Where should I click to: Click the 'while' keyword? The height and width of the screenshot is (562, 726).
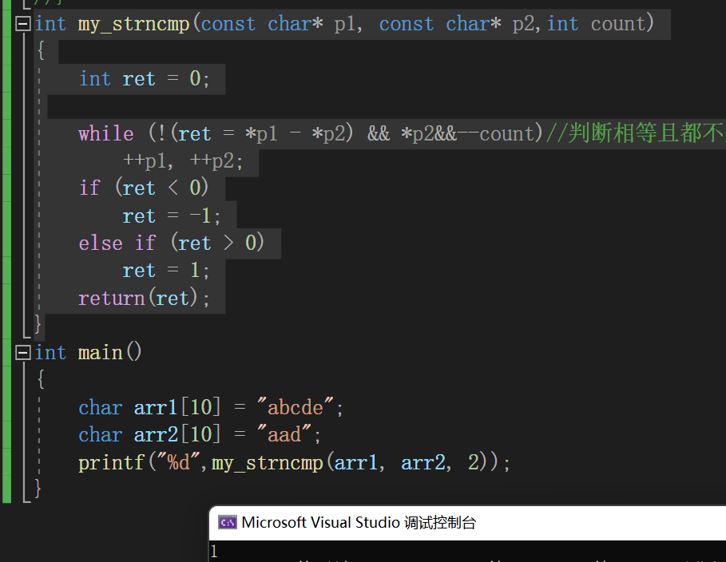pyautogui.click(x=106, y=134)
